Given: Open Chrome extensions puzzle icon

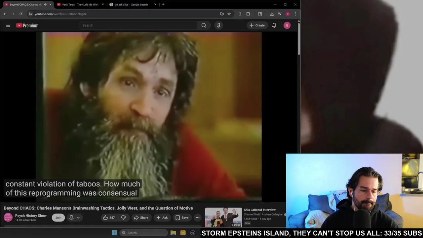Looking at the screenshot, I should (x=248, y=14).
